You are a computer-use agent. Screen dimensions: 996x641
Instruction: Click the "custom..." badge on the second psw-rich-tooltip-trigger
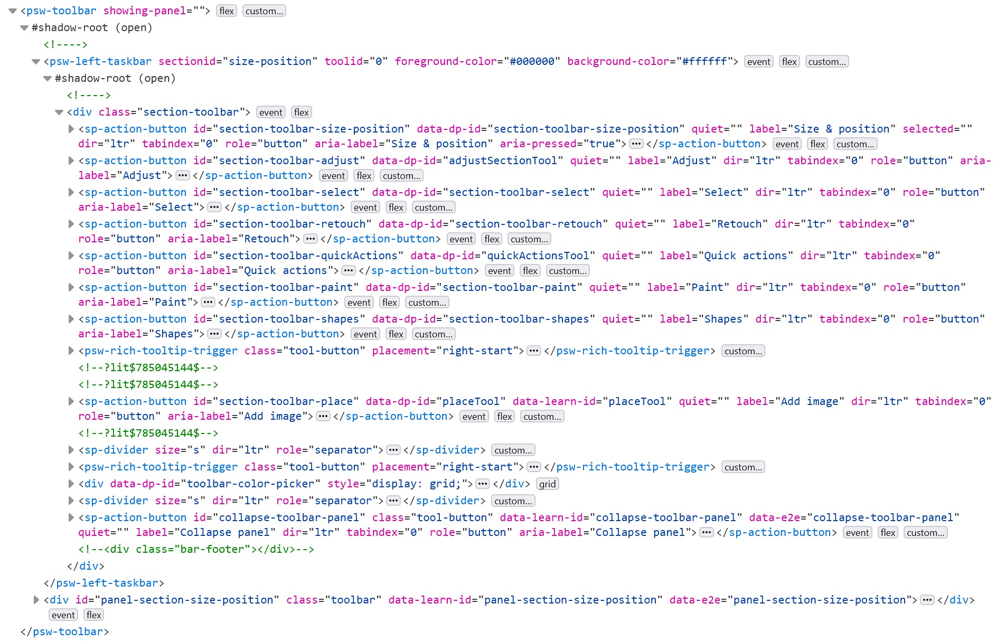[743, 467]
